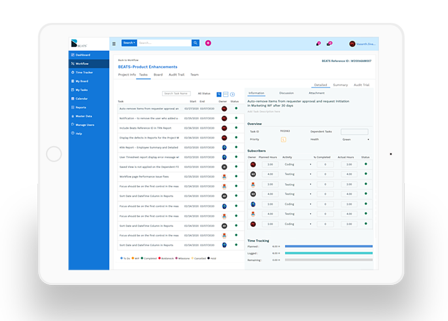Image resolution: width=448 pixels, height=321 pixels.
Task: Click the WIP legend dot
Action: [133, 258]
